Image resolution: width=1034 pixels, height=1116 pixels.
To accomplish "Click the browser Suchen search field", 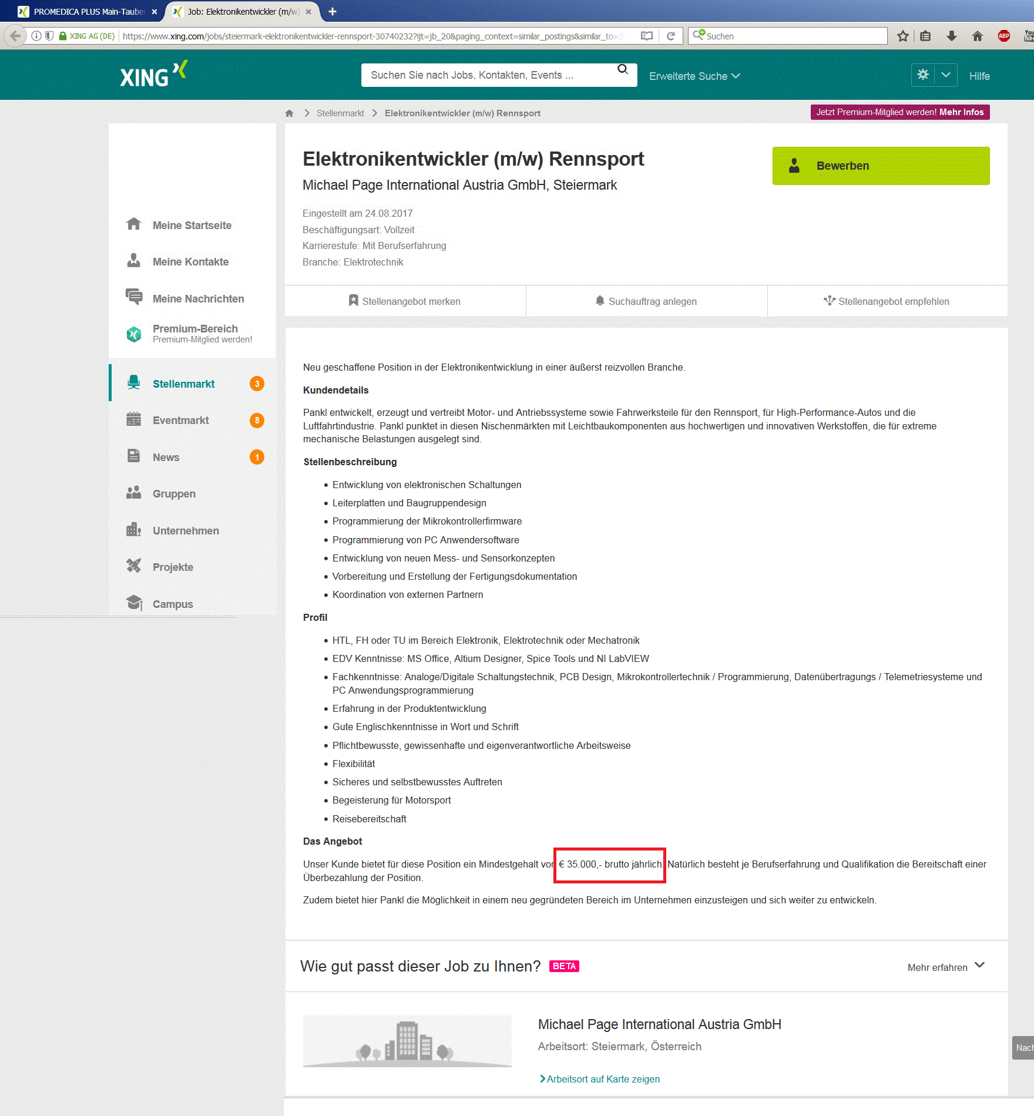I will pos(788,36).
